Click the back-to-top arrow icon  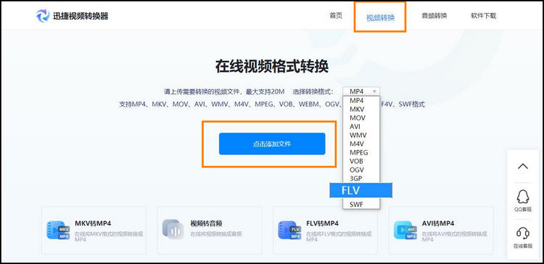[523, 166]
